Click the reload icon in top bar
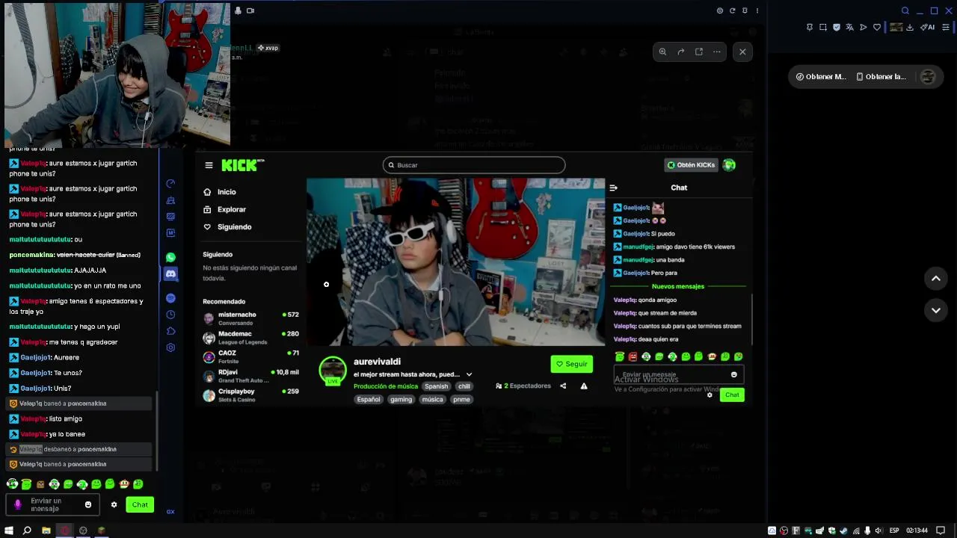Image resolution: width=957 pixels, height=538 pixels. tap(733, 10)
